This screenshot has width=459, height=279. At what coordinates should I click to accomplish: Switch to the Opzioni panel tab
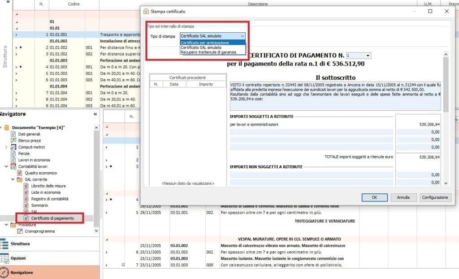tap(50, 258)
